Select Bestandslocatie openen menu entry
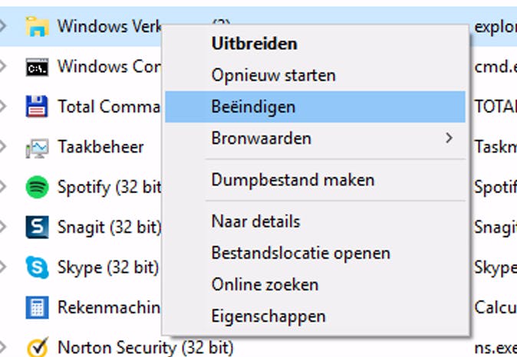 coord(301,253)
